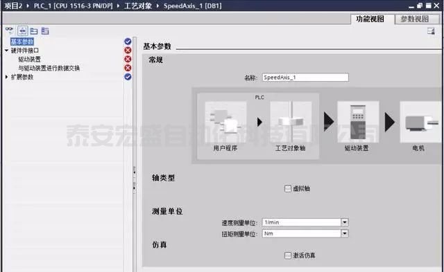Enable the 激活仿真 checkbox

[287, 255]
